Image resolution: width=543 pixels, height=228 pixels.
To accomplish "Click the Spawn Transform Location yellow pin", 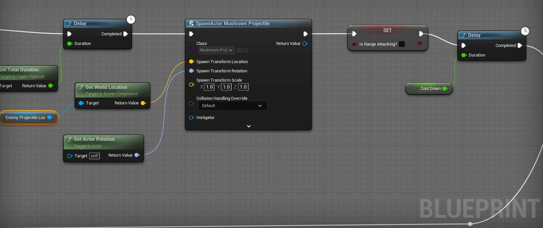I will coord(191,61).
